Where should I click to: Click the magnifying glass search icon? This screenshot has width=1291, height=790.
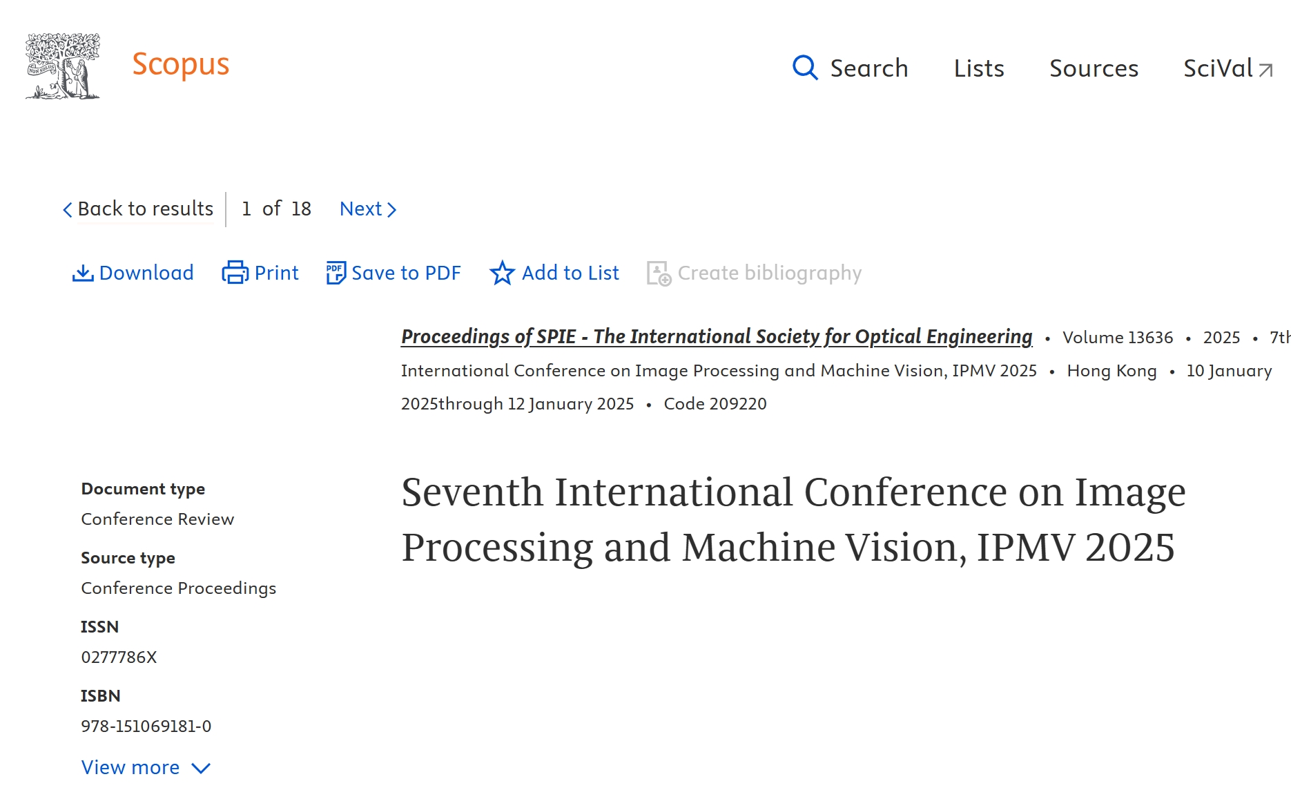805,68
